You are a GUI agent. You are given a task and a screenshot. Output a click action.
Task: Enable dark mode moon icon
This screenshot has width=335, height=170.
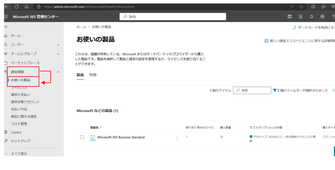point(294,27)
